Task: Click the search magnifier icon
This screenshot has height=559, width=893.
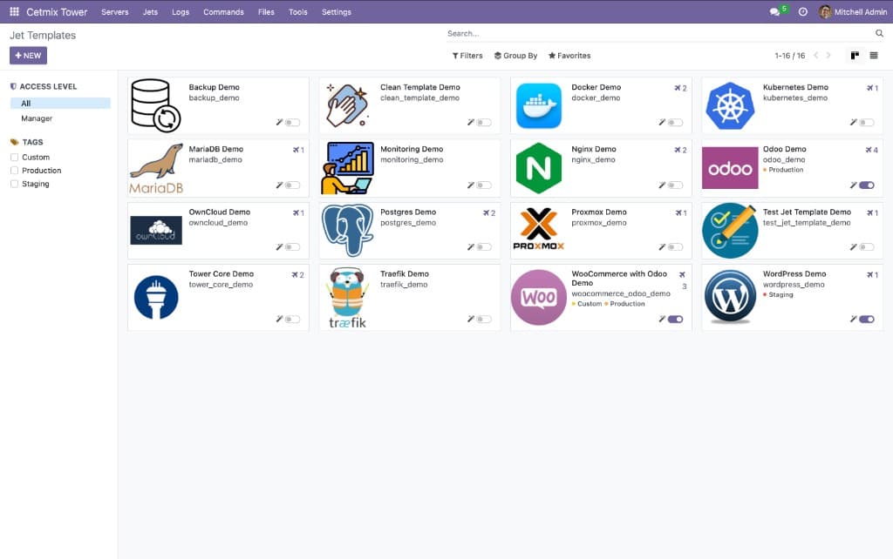Action: click(879, 34)
